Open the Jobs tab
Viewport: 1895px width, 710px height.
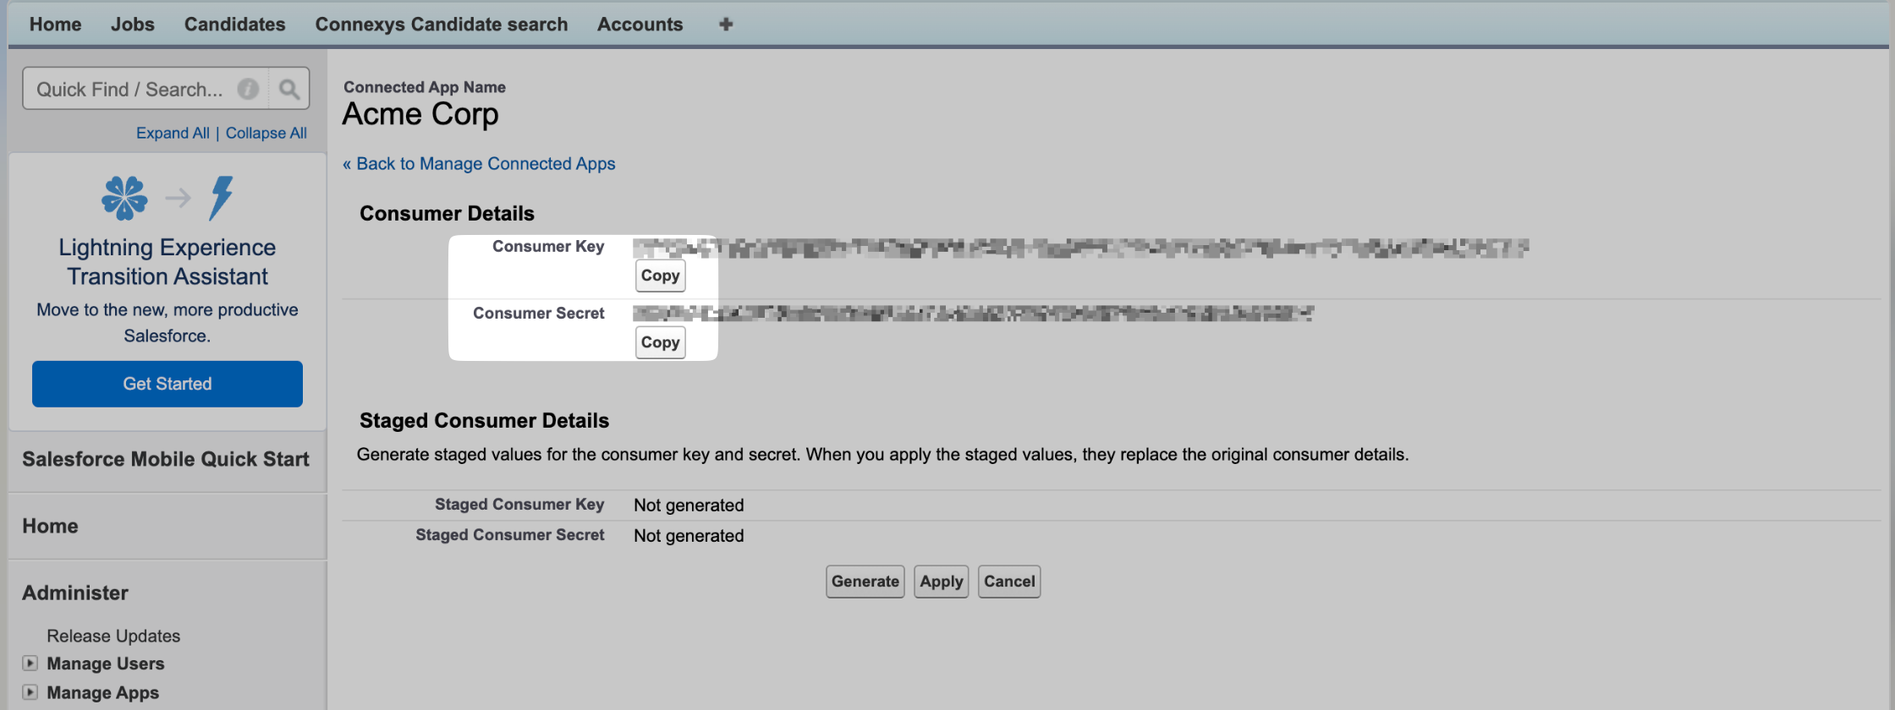(133, 24)
